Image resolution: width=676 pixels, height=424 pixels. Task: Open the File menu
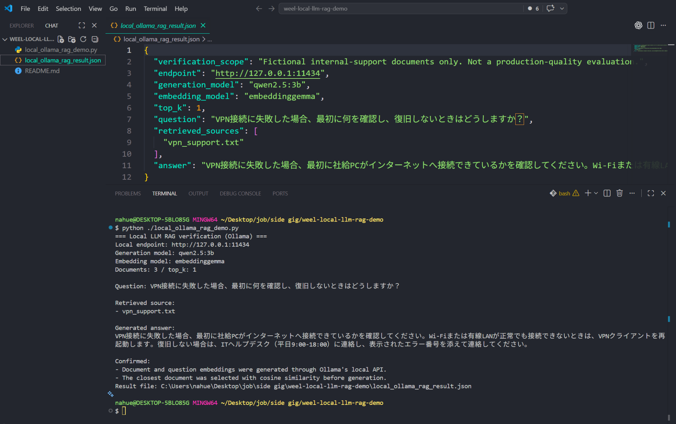25,9
